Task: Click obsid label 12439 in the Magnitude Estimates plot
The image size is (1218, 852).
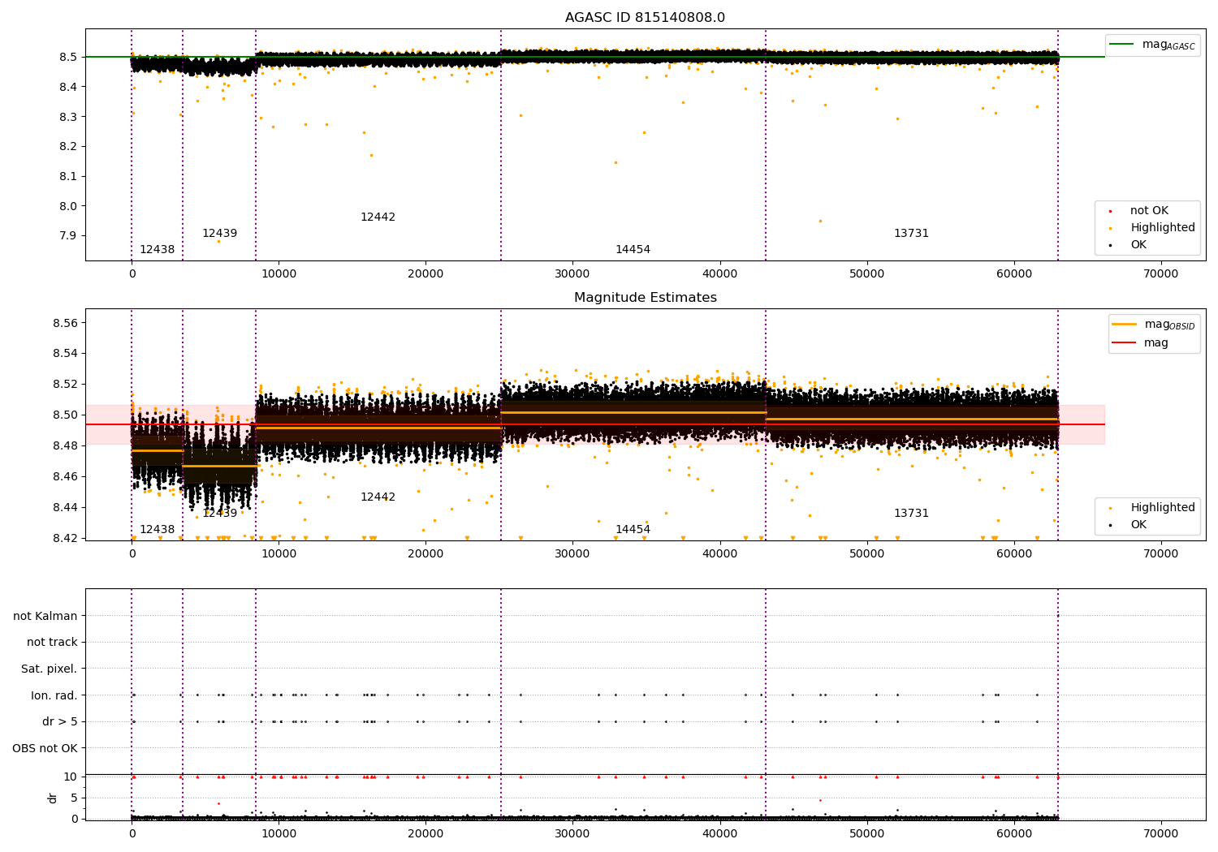Action: click(219, 514)
